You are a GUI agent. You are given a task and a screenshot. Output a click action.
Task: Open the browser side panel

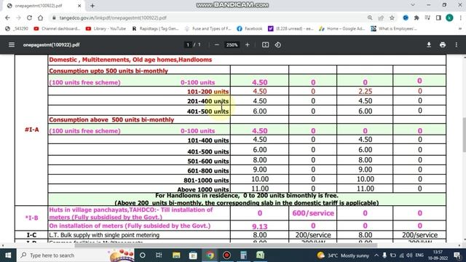[438, 17]
